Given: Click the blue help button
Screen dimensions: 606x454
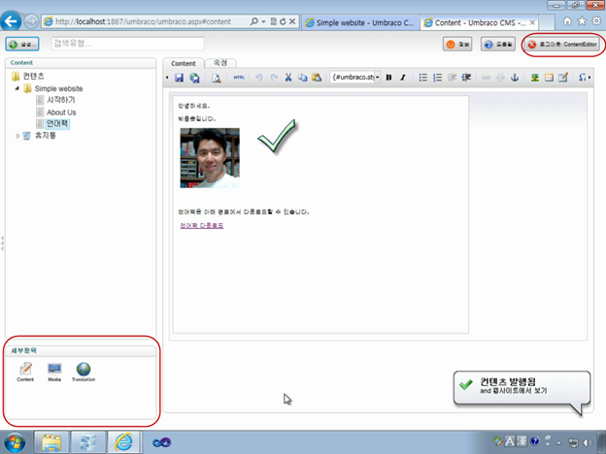Looking at the screenshot, I should click(498, 44).
